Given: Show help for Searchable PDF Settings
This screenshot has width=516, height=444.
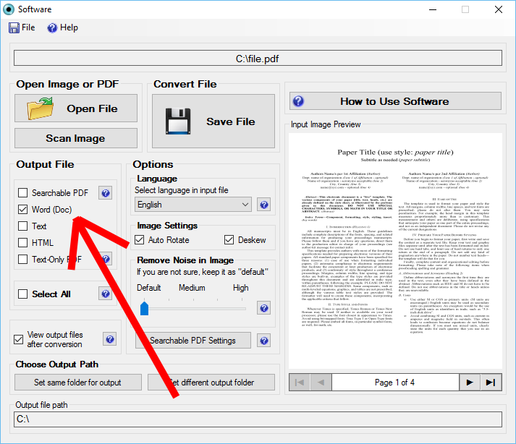Looking at the screenshot, I should coord(263,341).
